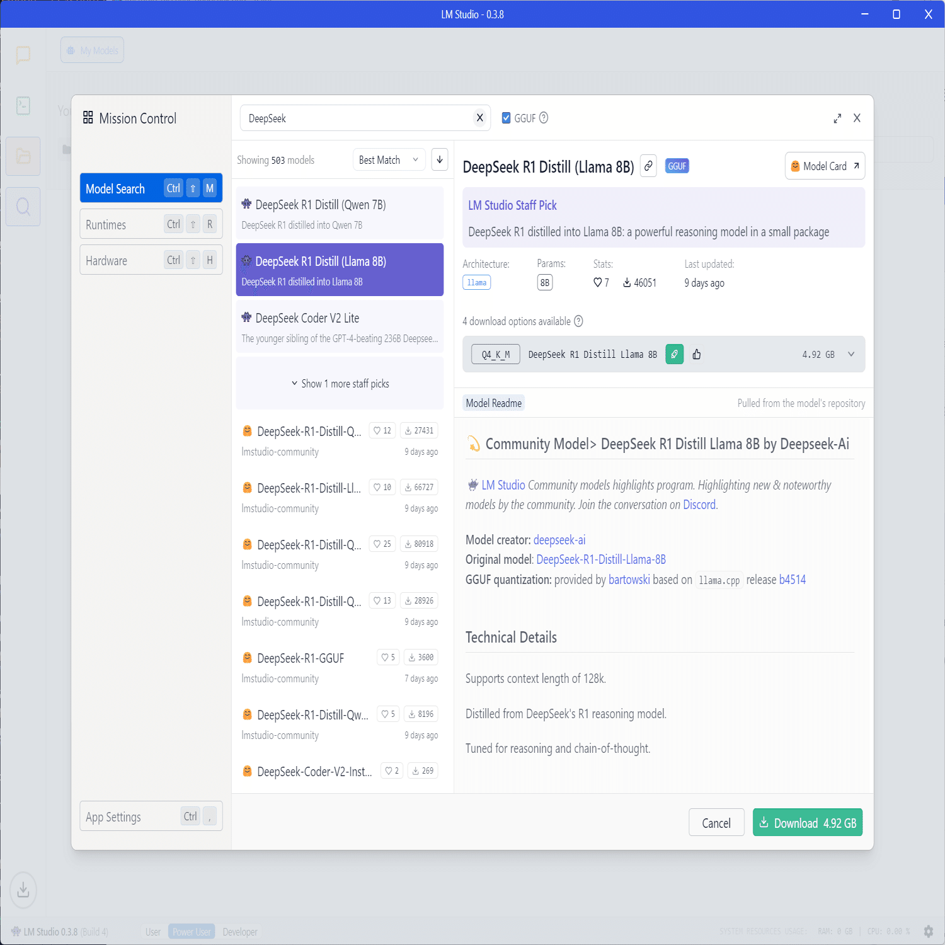Click the download count icon showing 46051

(627, 283)
